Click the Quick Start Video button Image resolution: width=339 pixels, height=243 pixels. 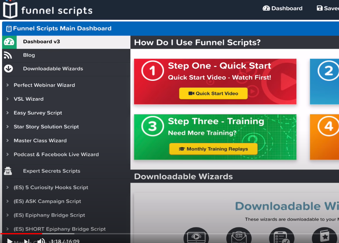click(x=214, y=93)
